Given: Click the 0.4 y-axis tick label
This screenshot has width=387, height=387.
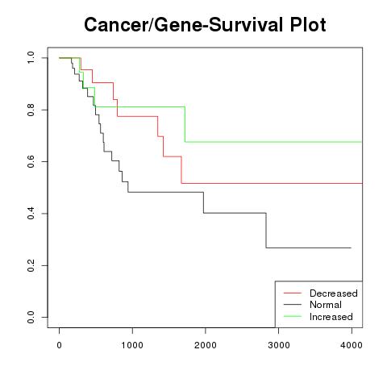Looking at the screenshot, I should pyautogui.click(x=31, y=214).
